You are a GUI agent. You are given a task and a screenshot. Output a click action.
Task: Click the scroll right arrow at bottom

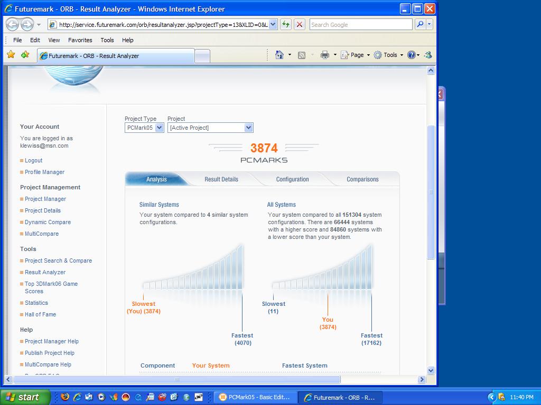422,380
